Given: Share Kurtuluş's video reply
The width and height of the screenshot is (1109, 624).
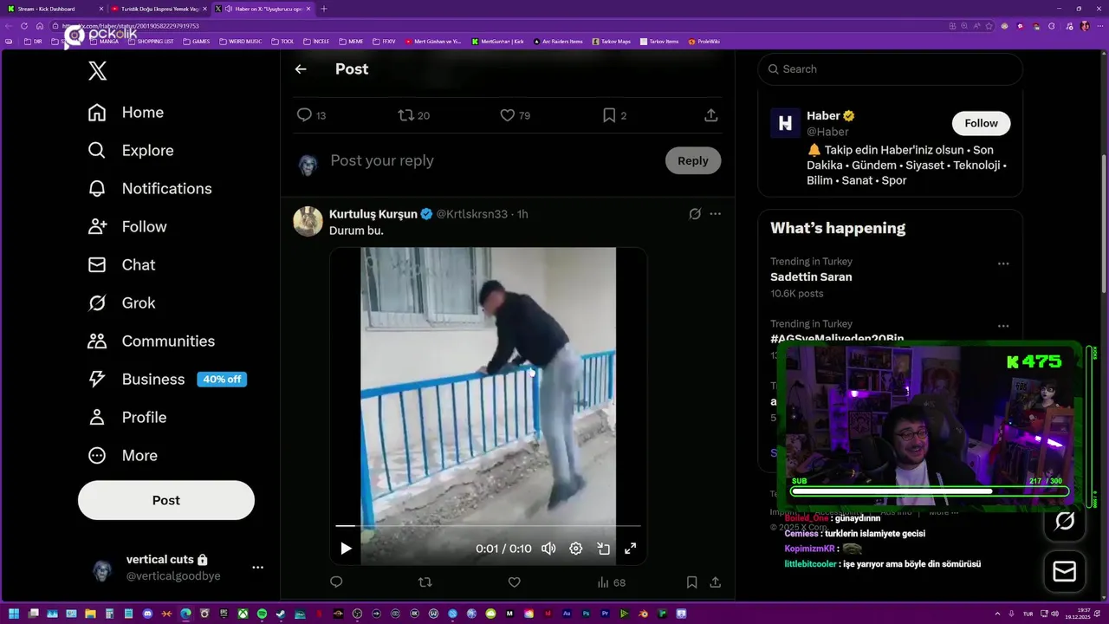Looking at the screenshot, I should (x=716, y=582).
